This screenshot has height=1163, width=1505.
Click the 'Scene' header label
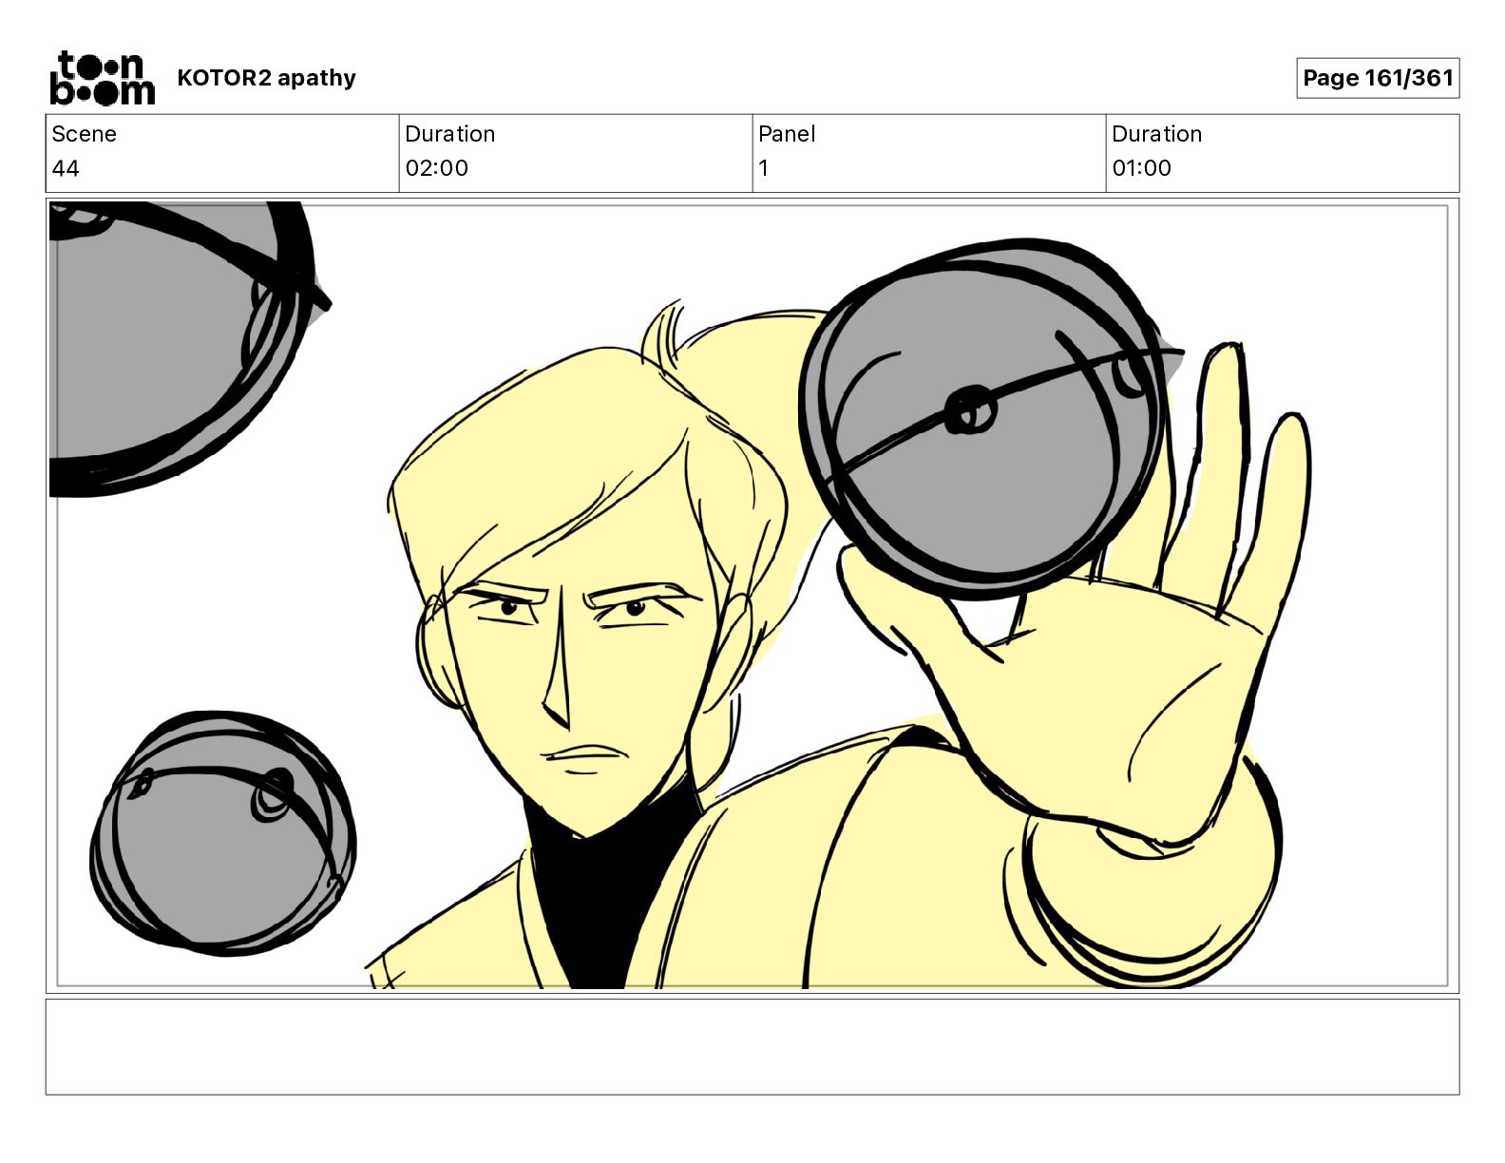tap(84, 134)
